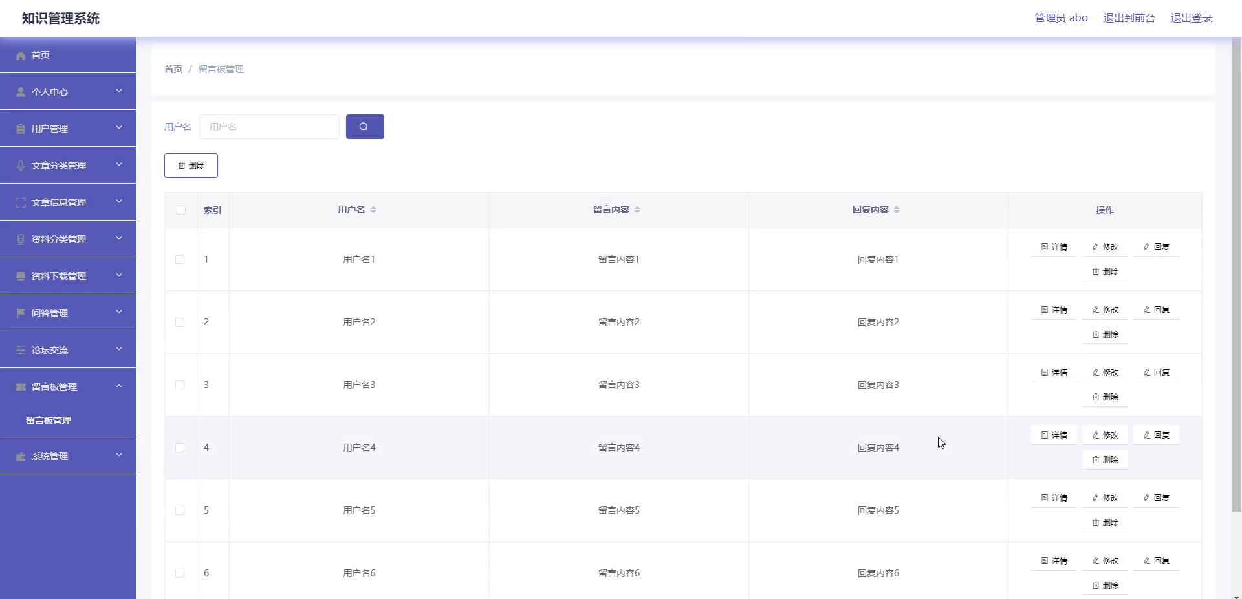Viewport: 1242px width, 599px height.
Task: Click 修改 for row 用户名2
Action: coord(1105,310)
